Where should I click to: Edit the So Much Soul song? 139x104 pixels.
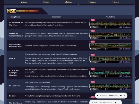point(120,89)
